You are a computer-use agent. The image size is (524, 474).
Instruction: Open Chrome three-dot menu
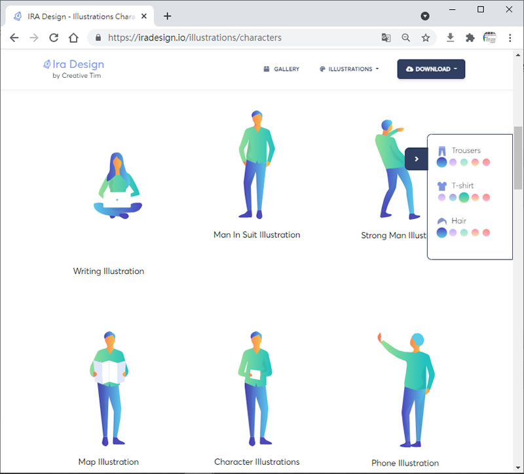(x=510, y=38)
